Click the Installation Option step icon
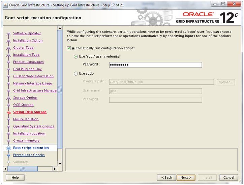The width and height of the screenshot is (244, 185). (8, 41)
